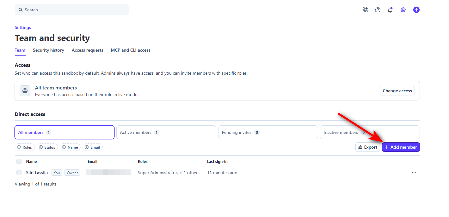Open the settings gear icon
Screen dimensions: 449x217
[403, 10]
